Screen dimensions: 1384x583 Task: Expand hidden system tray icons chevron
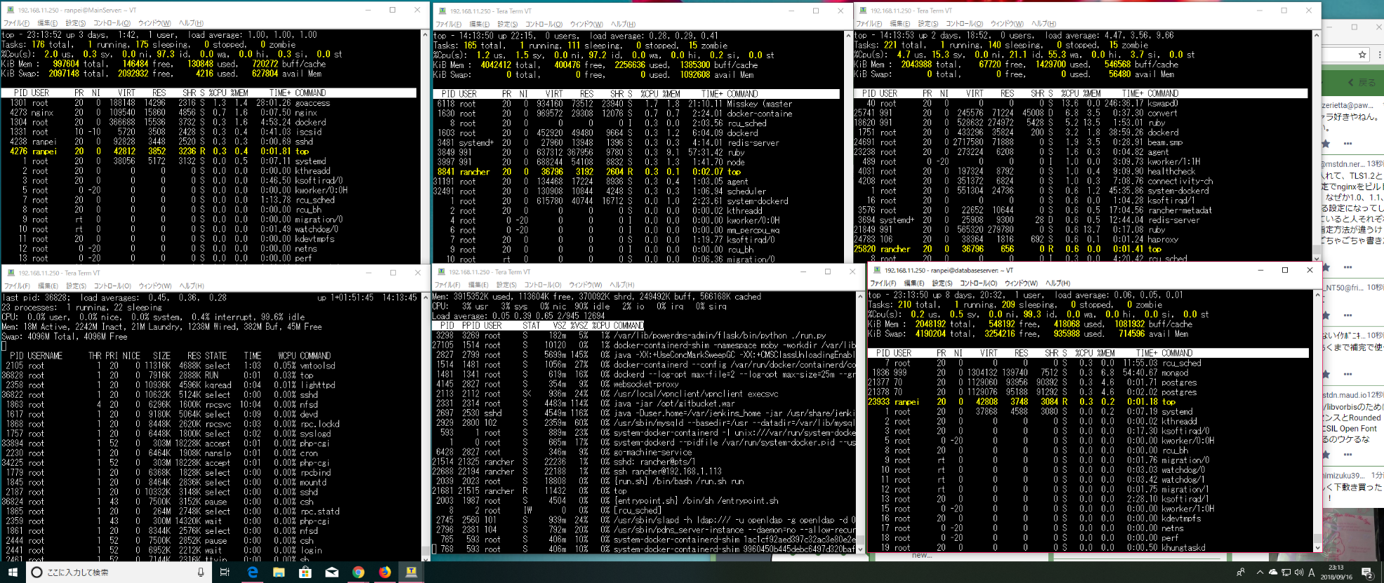coord(1260,572)
